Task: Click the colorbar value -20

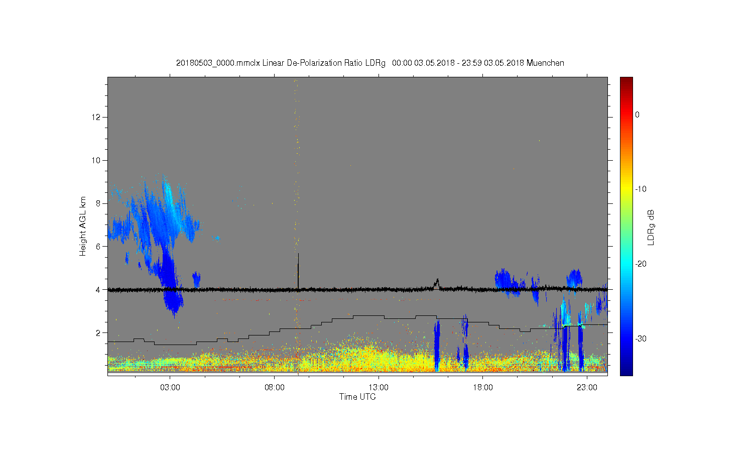Action: (641, 264)
